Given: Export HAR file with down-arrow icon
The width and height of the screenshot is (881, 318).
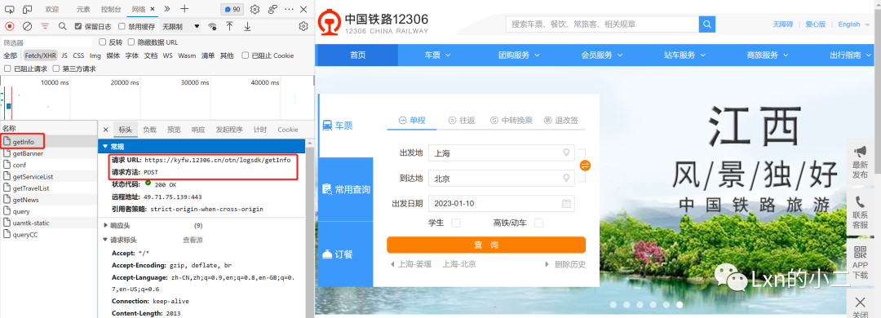Looking at the screenshot, I should [x=247, y=26].
